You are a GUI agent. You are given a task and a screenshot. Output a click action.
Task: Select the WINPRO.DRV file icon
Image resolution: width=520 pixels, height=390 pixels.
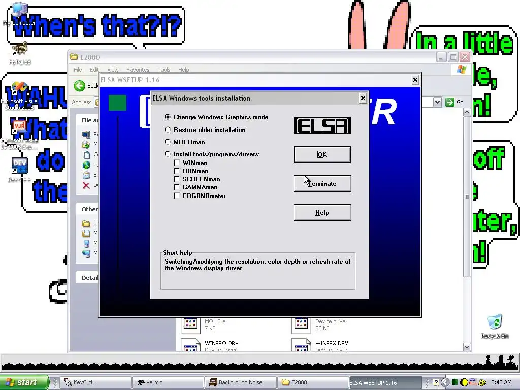point(191,345)
